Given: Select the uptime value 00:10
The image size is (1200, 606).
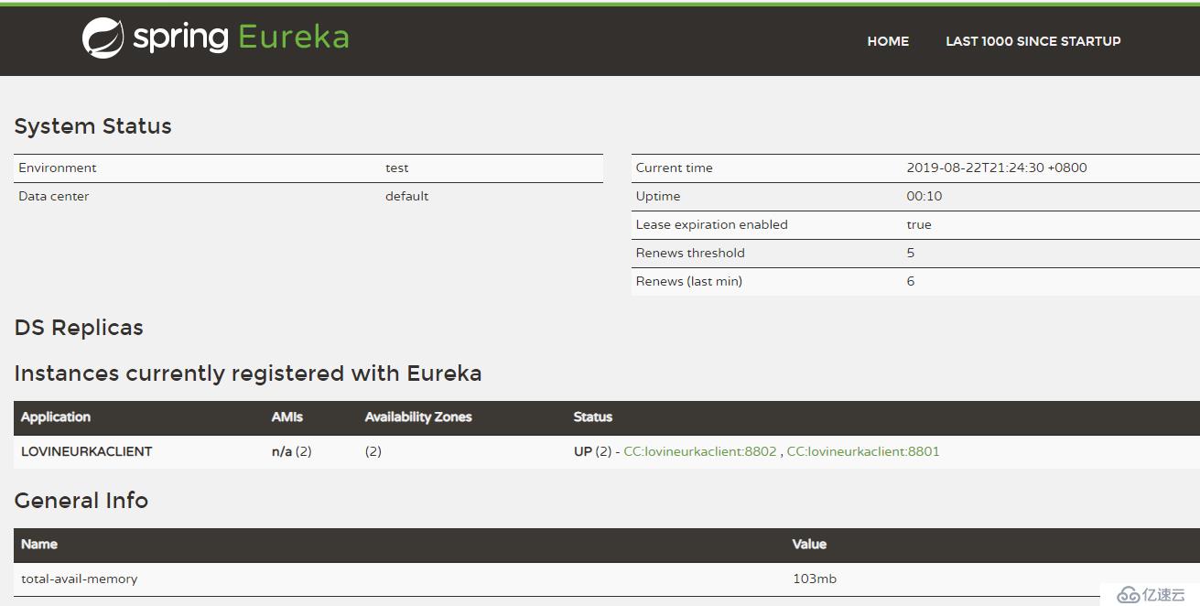Looking at the screenshot, I should (924, 196).
